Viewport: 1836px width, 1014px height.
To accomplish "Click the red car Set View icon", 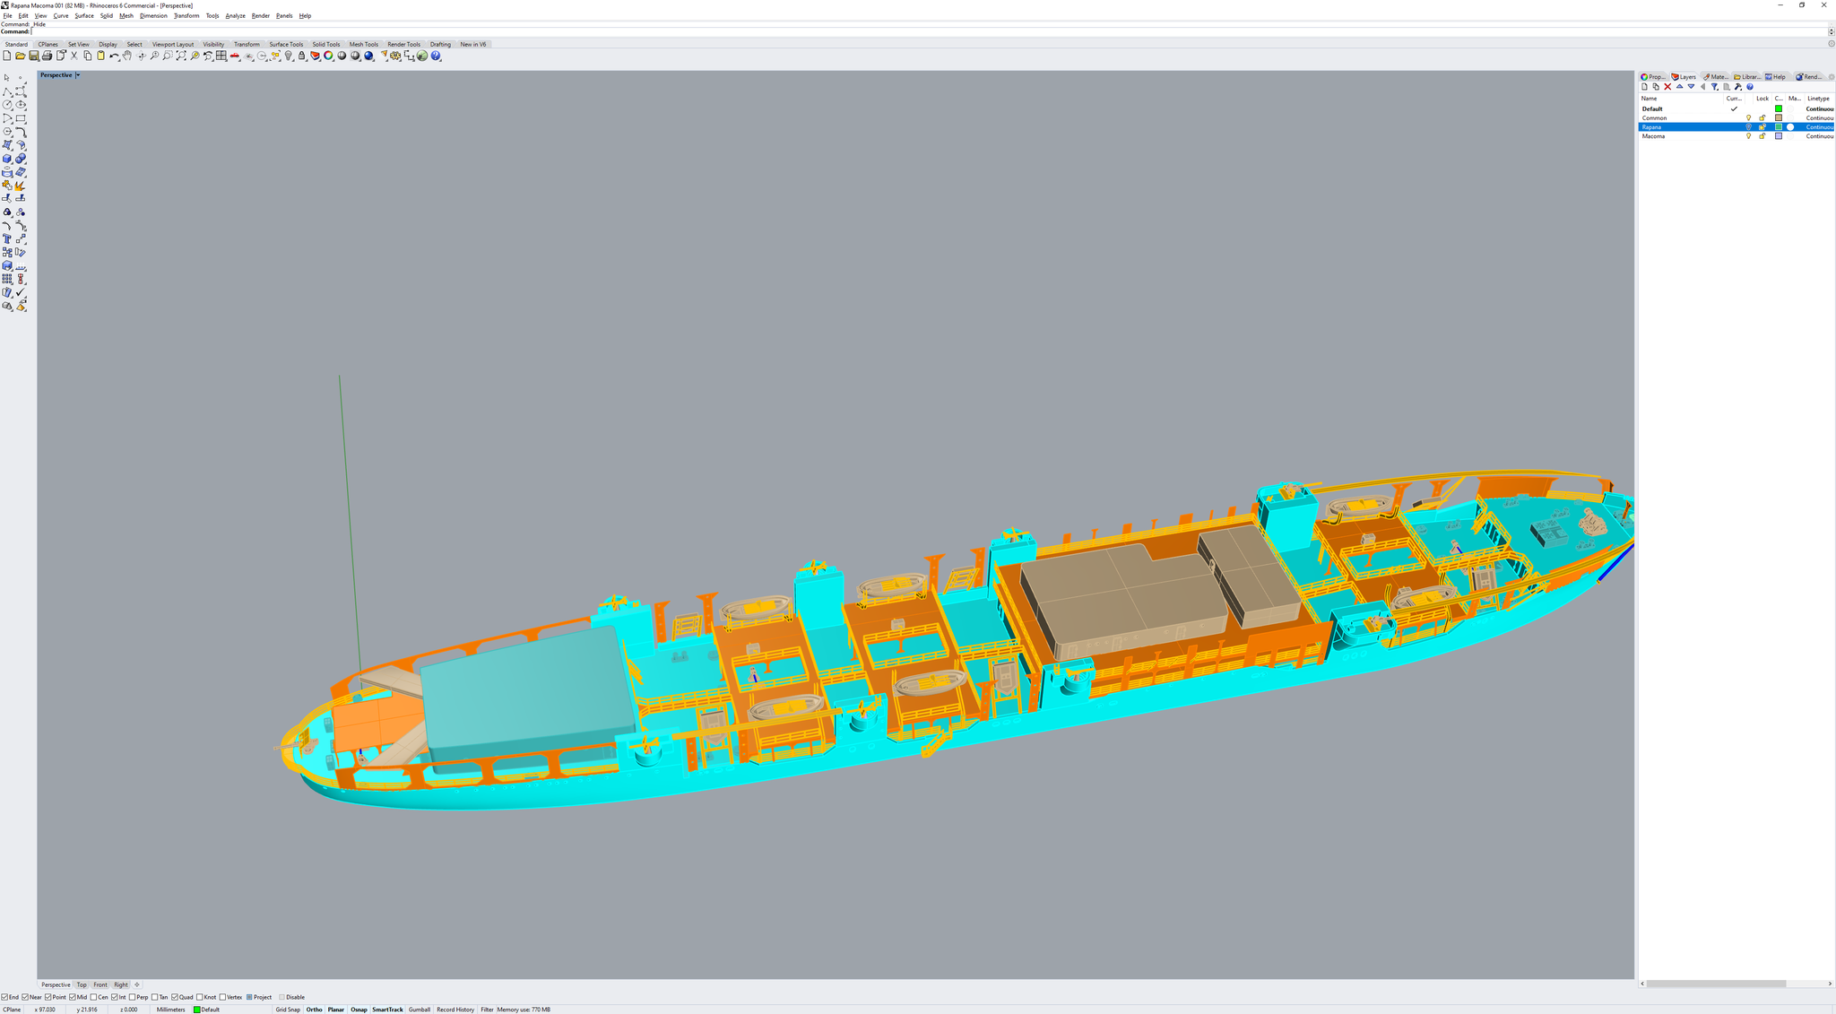I will pyautogui.click(x=234, y=56).
